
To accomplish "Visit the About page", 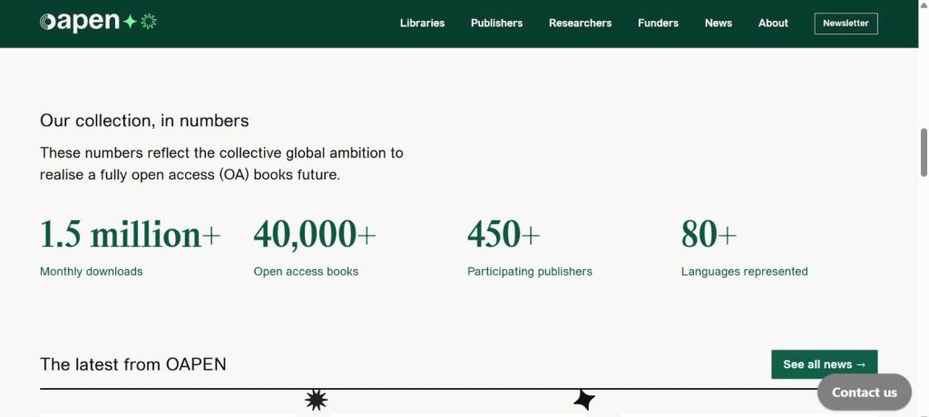I will click(773, 23).
